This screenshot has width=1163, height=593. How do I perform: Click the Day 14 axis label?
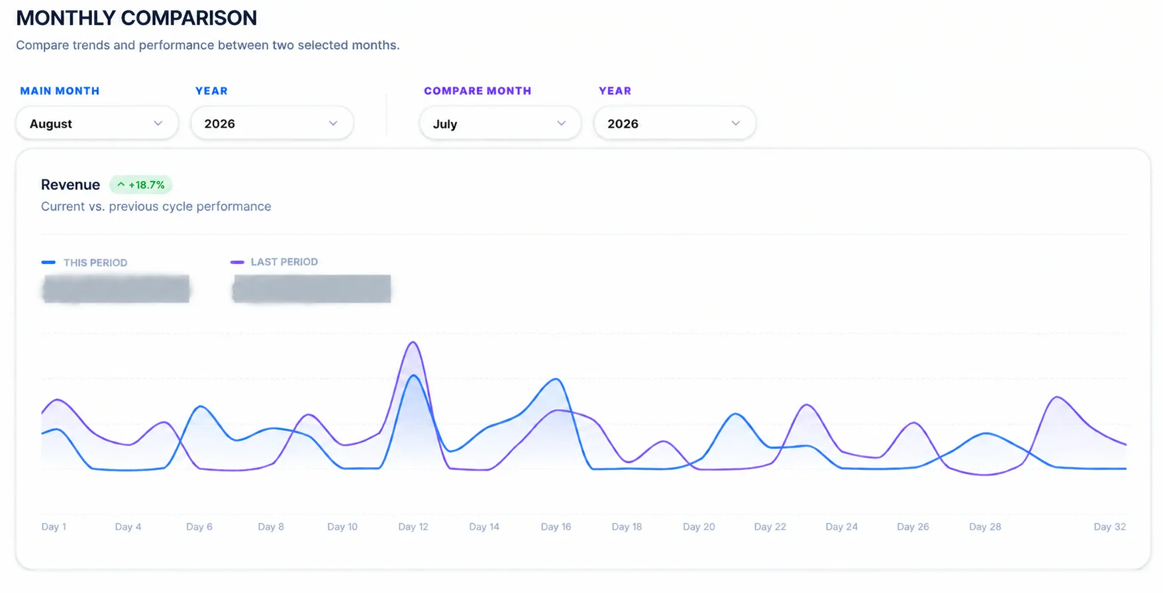click(x=484, y=527)
